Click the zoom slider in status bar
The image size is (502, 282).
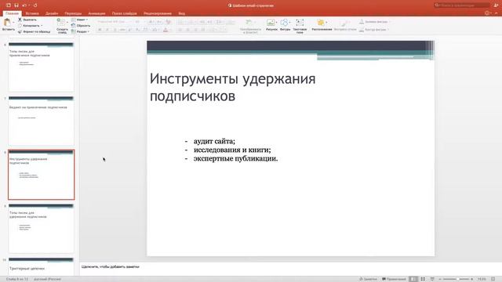pyautogui.click(x=457, y=279)
